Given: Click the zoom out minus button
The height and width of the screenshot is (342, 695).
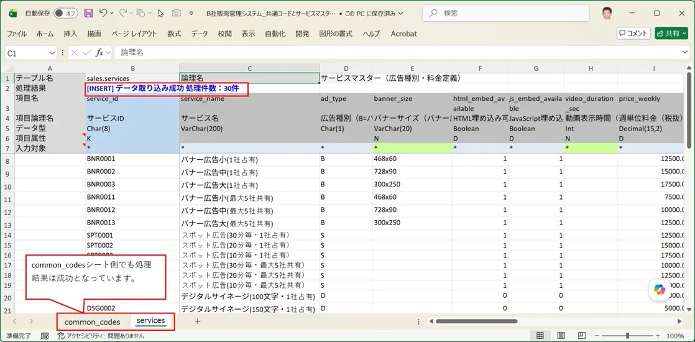Looking at the screenshot, I should (598, 335).
